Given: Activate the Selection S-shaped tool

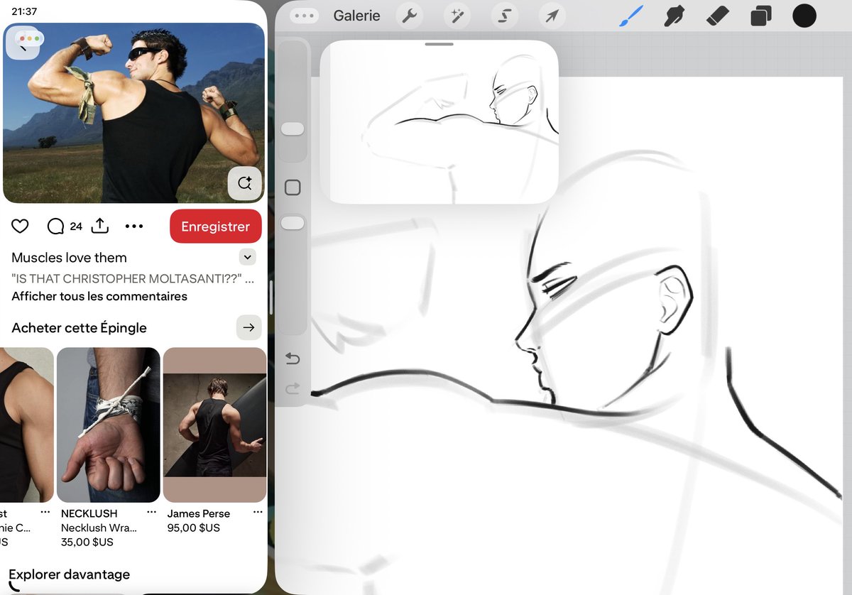Looking at the screenshot, I should [x=505, y=16].
